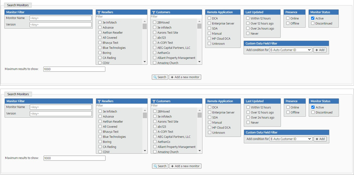Click the upper panel Resellers list scroll-down arrow

[144, 61]
